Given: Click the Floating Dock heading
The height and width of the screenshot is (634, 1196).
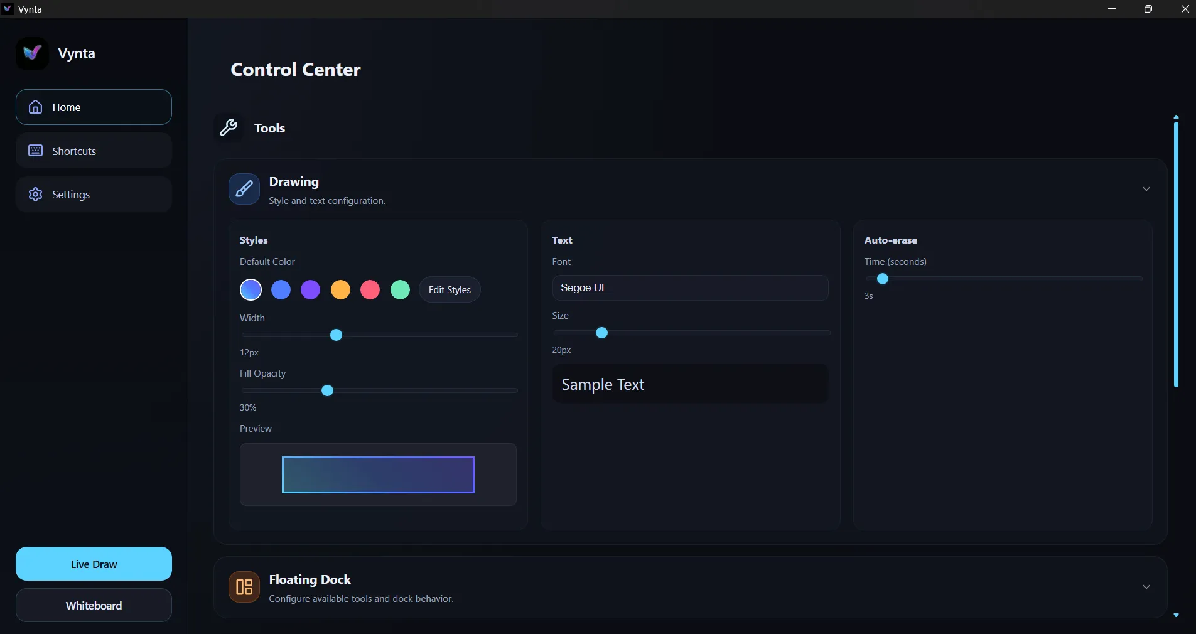Looking at the screenshot, I should pos(310,579).
